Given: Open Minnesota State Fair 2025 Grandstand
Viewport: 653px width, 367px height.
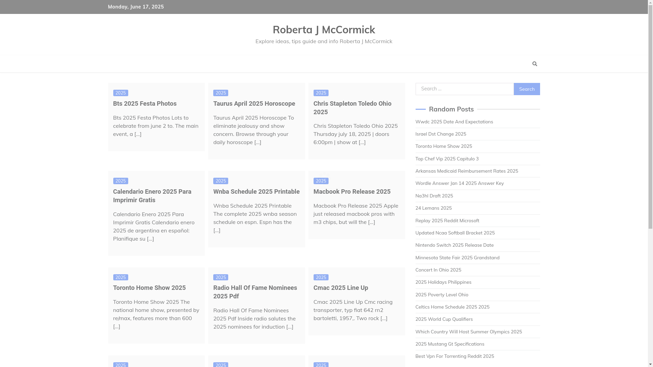Looking at the screenshot, I should pyautogui.click(x=457, y=258).
